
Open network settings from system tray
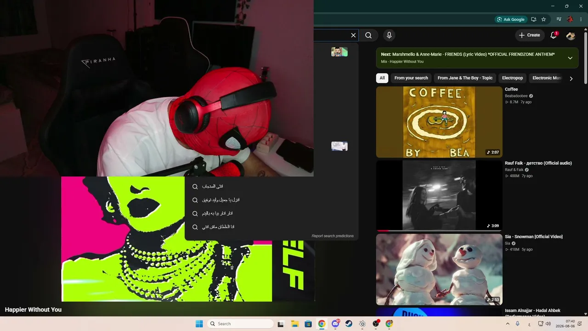(541, 324)
